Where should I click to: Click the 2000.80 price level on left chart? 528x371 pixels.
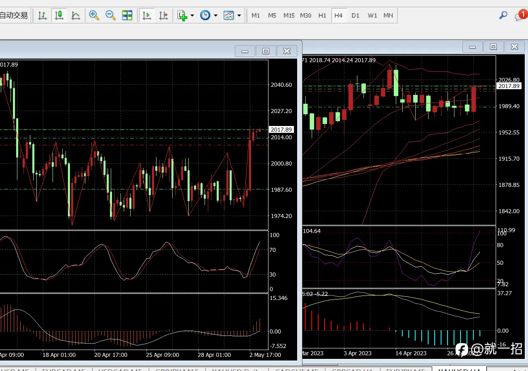[x=281, y=163]
